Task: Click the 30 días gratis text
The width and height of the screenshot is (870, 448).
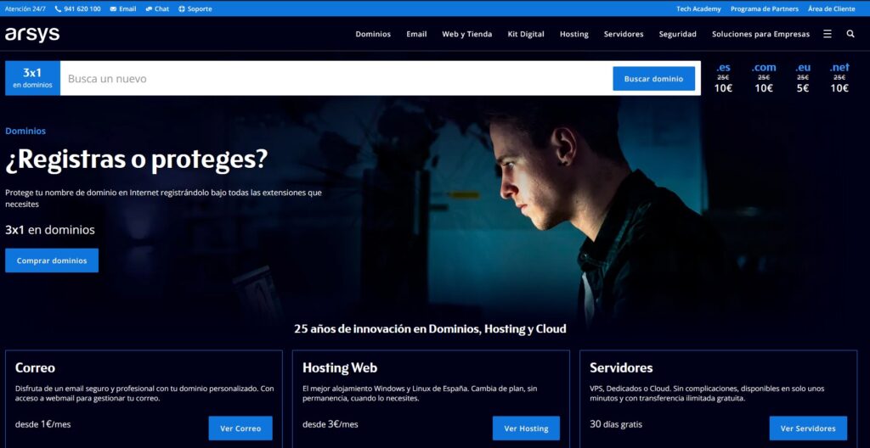Action: pos(616,424)
